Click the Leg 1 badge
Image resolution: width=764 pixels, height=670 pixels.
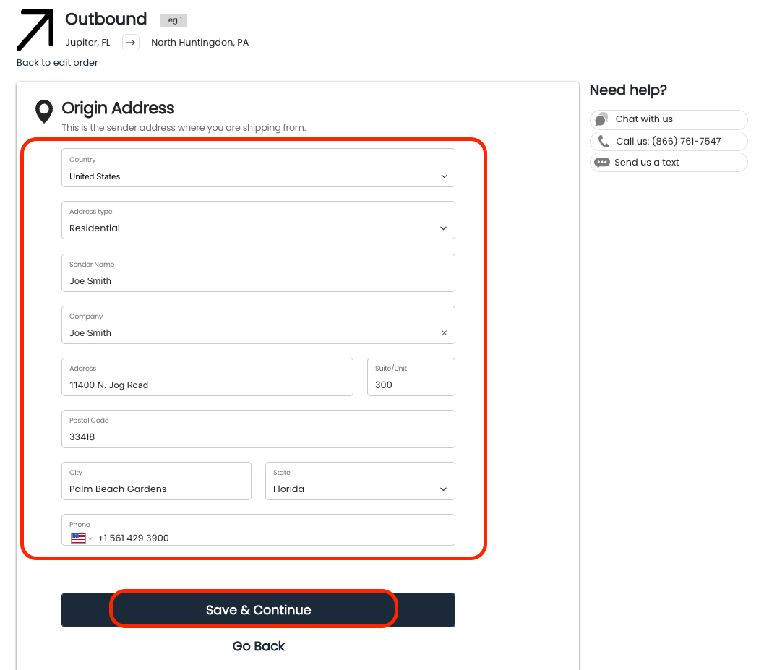pos(173,20)
